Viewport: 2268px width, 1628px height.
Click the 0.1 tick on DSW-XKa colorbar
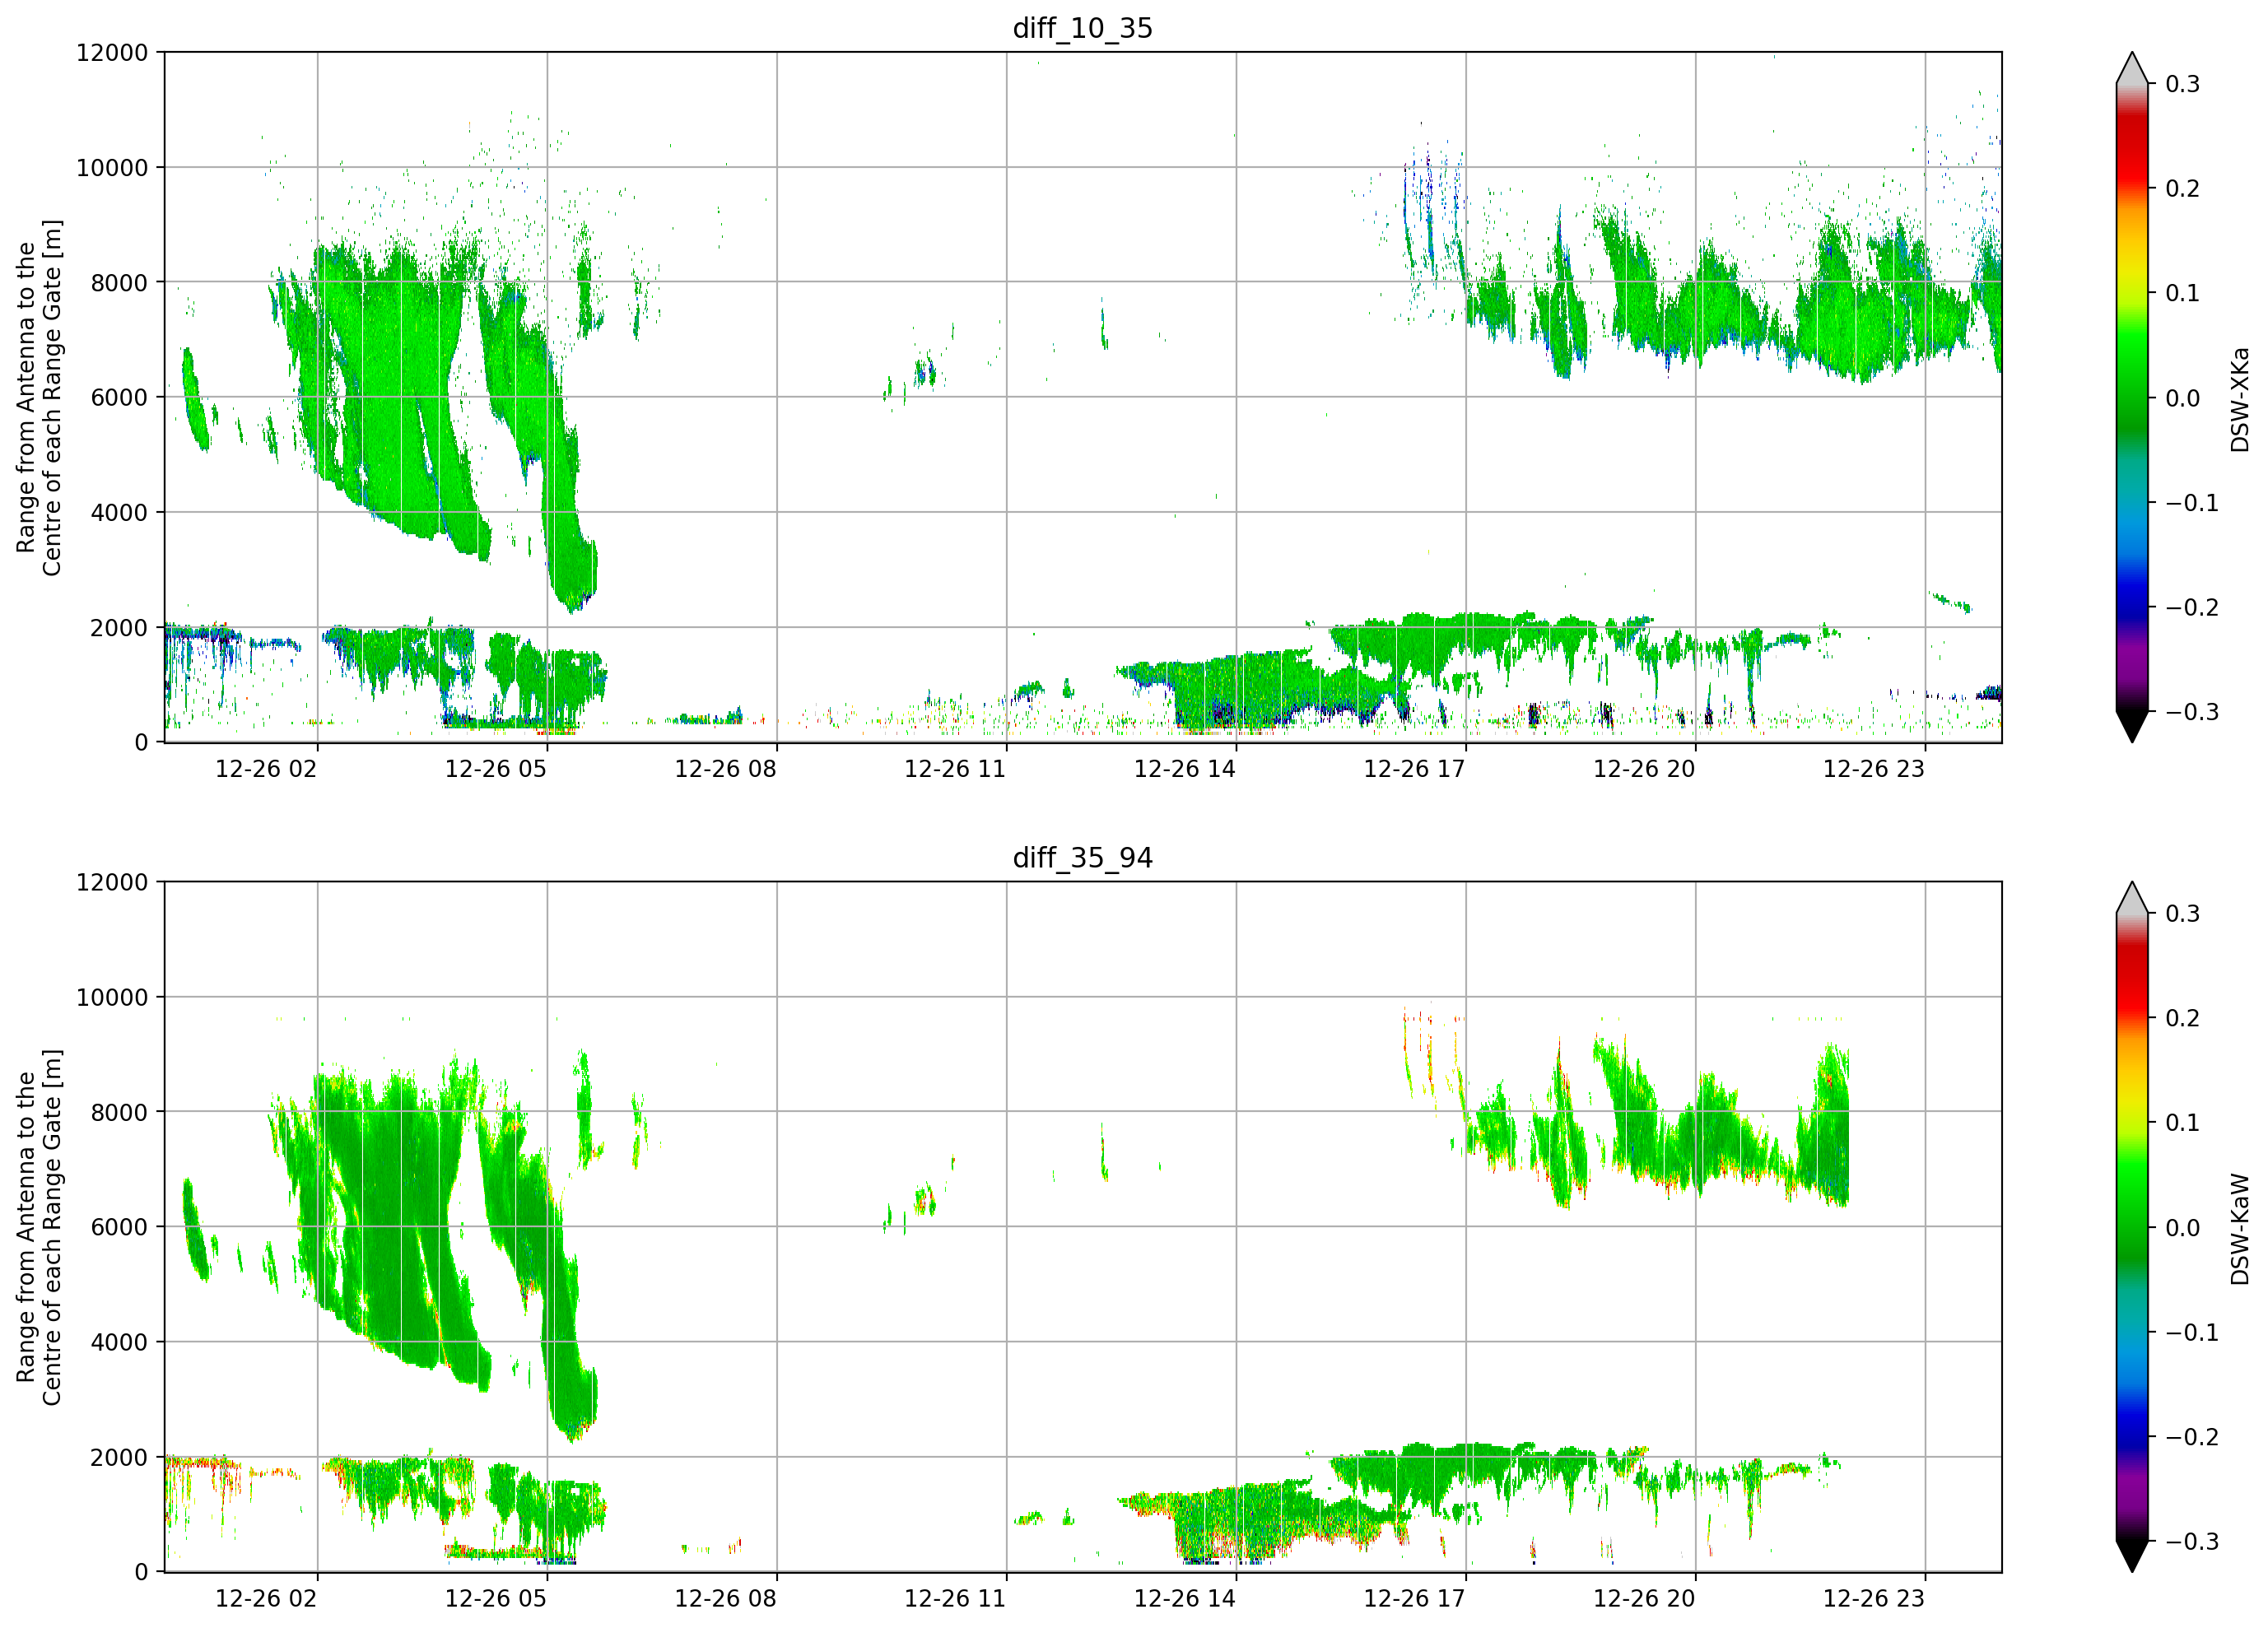pyautogui.click(x=2183, y=293)
